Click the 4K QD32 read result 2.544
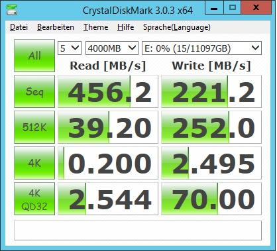 click(x=108, y=199)
